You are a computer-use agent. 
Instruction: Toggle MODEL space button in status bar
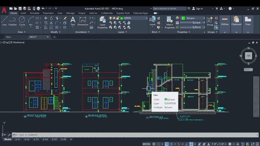coord(147,144)
